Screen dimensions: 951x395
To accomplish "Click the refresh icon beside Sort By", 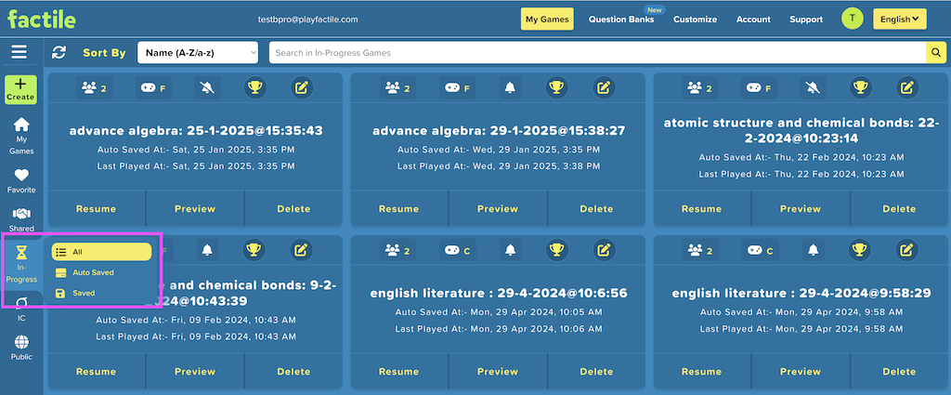I will pyautogui.click(x=59, y=53).
